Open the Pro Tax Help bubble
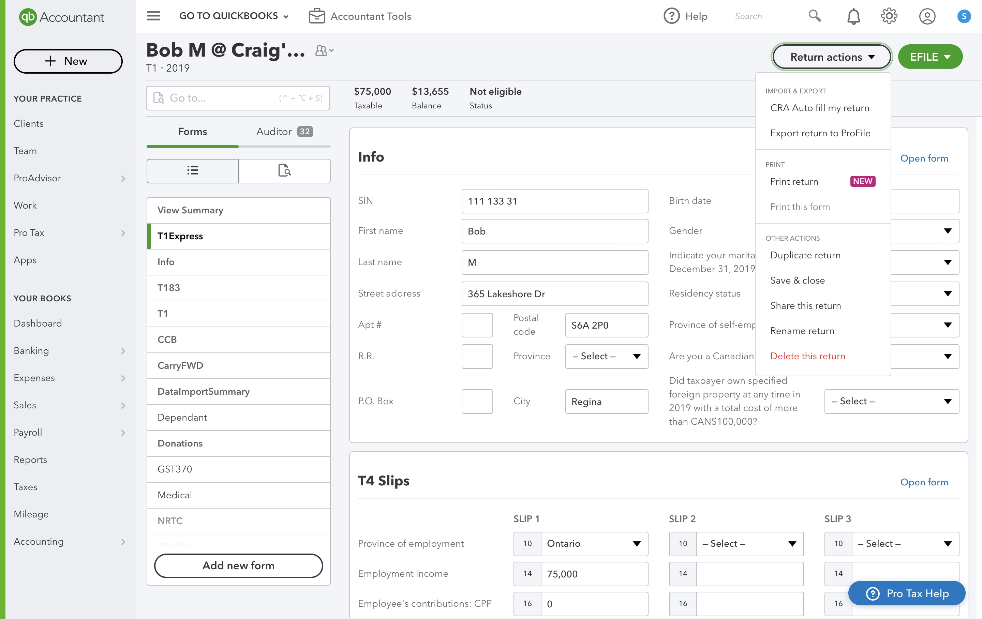 907,593
